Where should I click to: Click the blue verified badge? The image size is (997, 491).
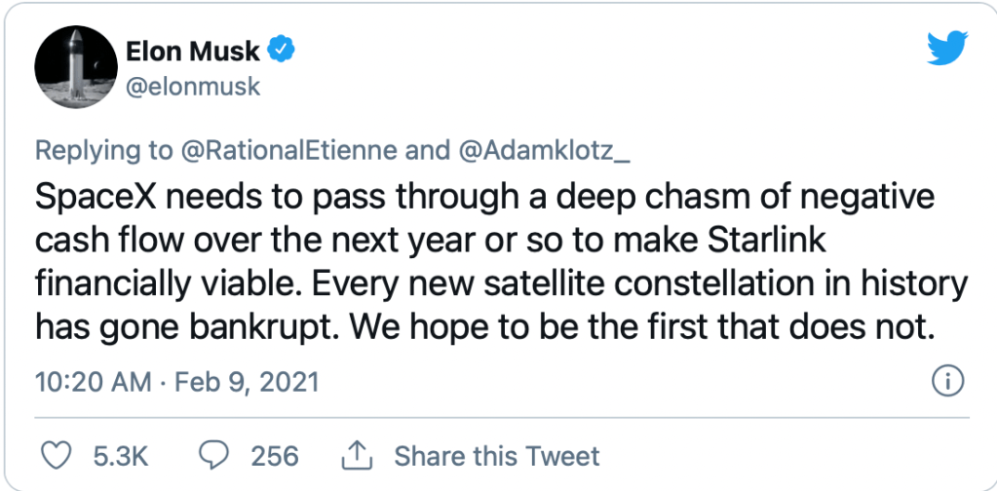[x=283, y=49]
